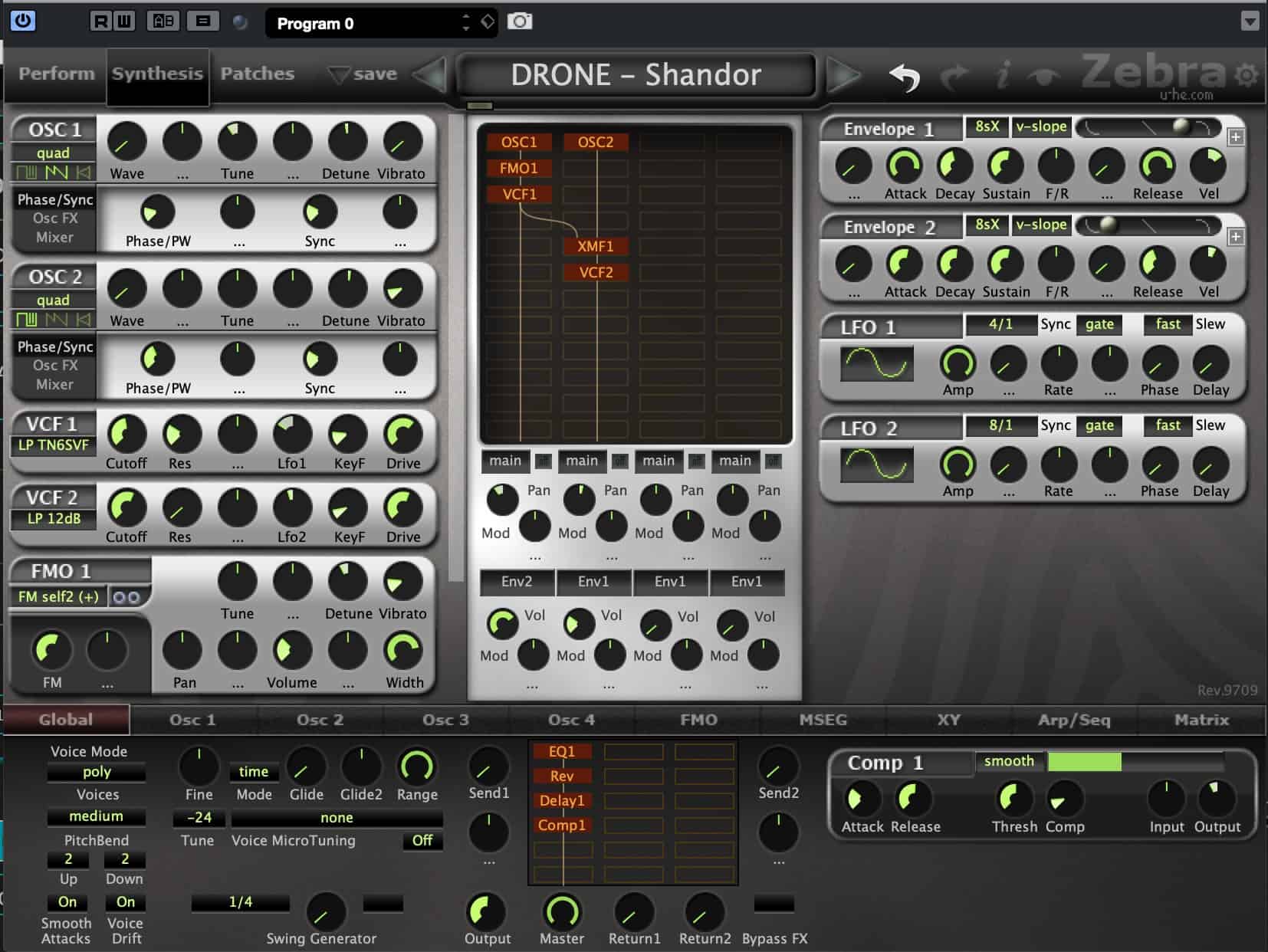Click the LFO 2 sine waveform display
The width and height of the screenshot is (1268, 952).
pos(877,465)
